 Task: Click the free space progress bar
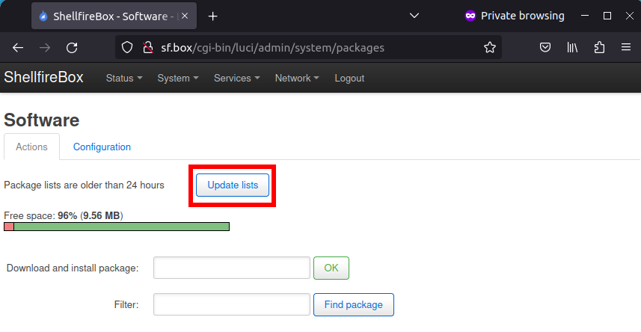(117, 227)
